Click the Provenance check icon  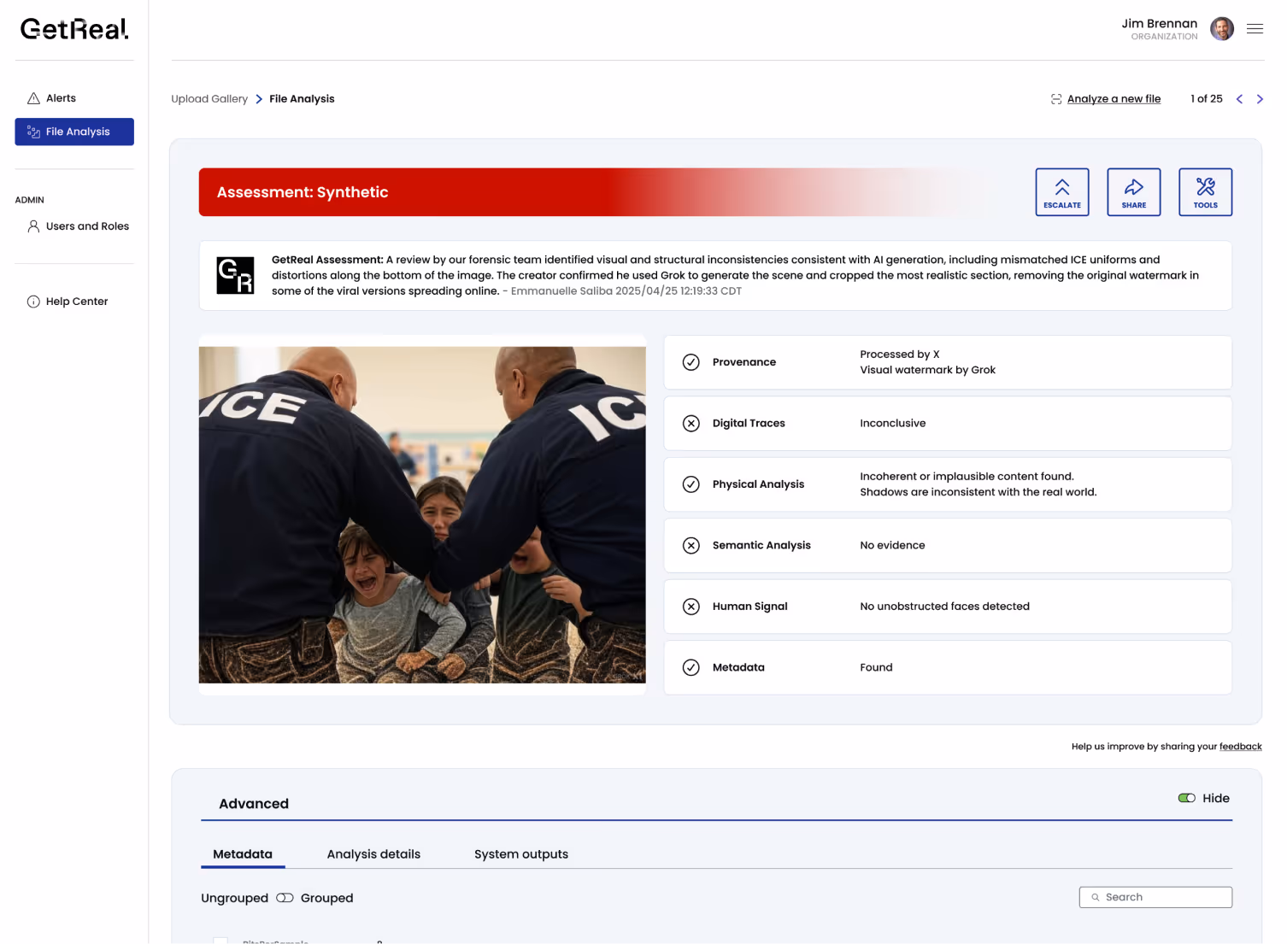click(691, 362)
